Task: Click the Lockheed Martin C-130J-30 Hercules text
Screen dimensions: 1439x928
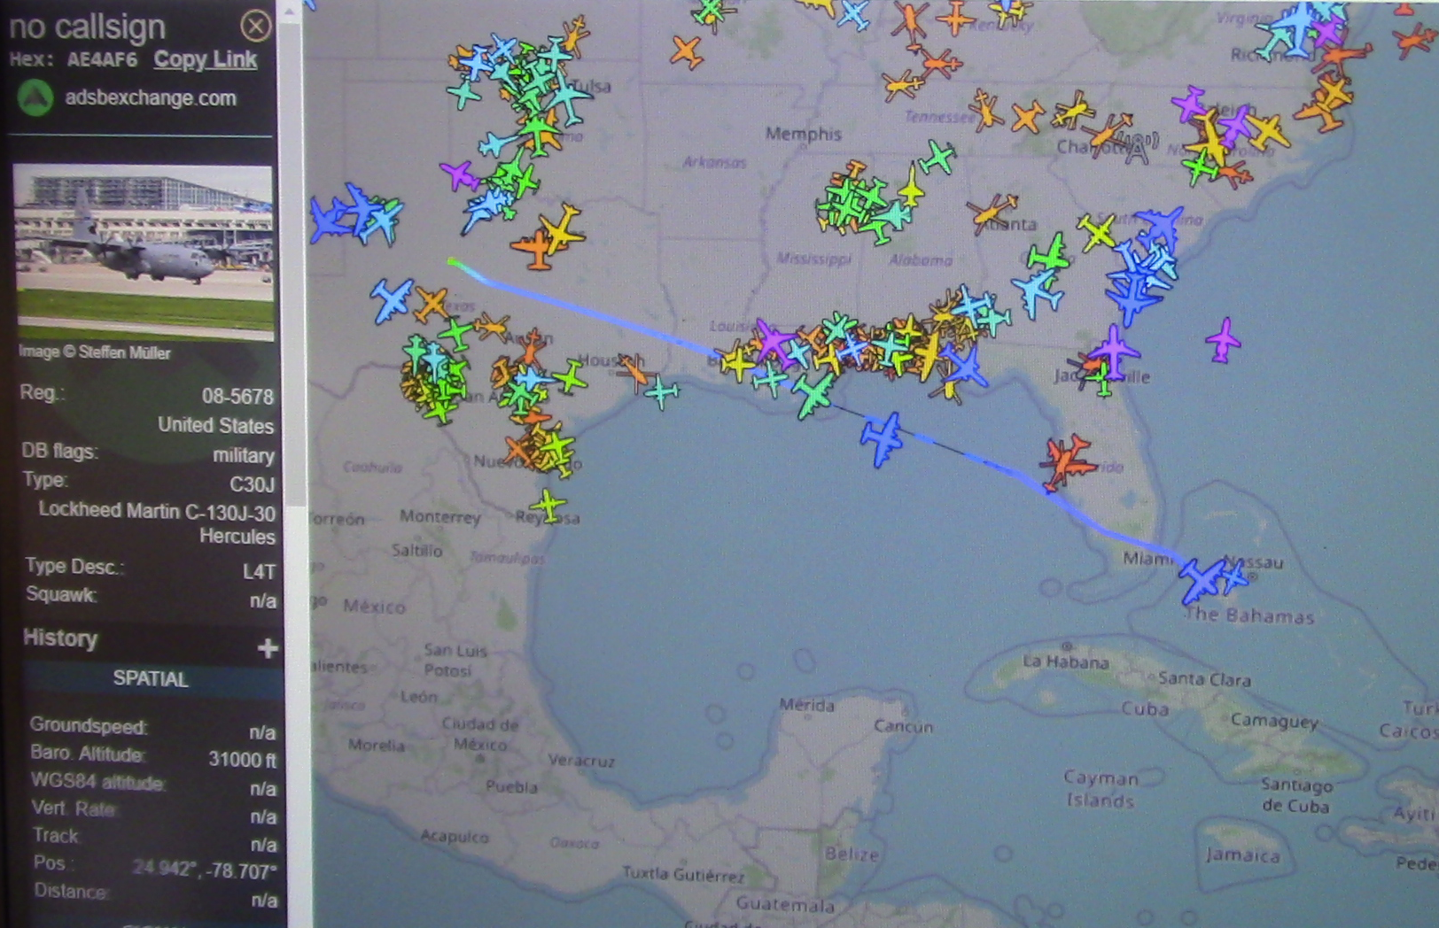Action: point(157,523)
